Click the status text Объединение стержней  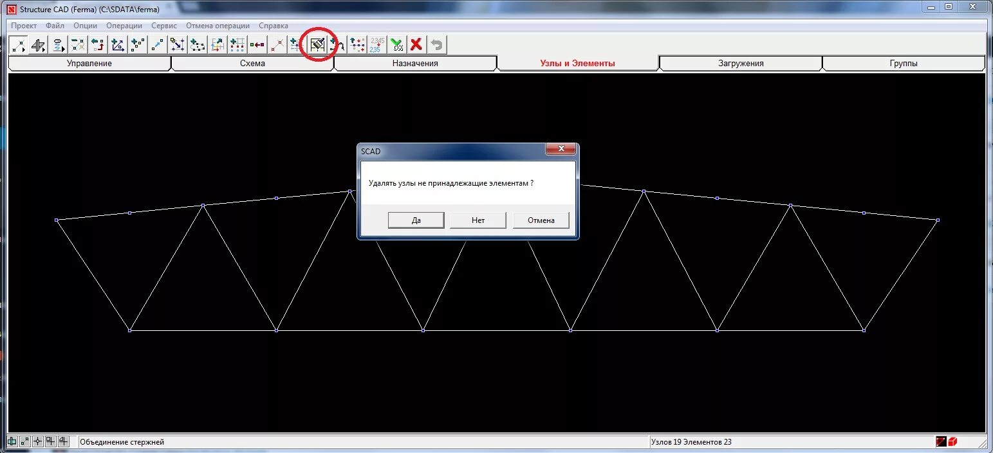122,442
